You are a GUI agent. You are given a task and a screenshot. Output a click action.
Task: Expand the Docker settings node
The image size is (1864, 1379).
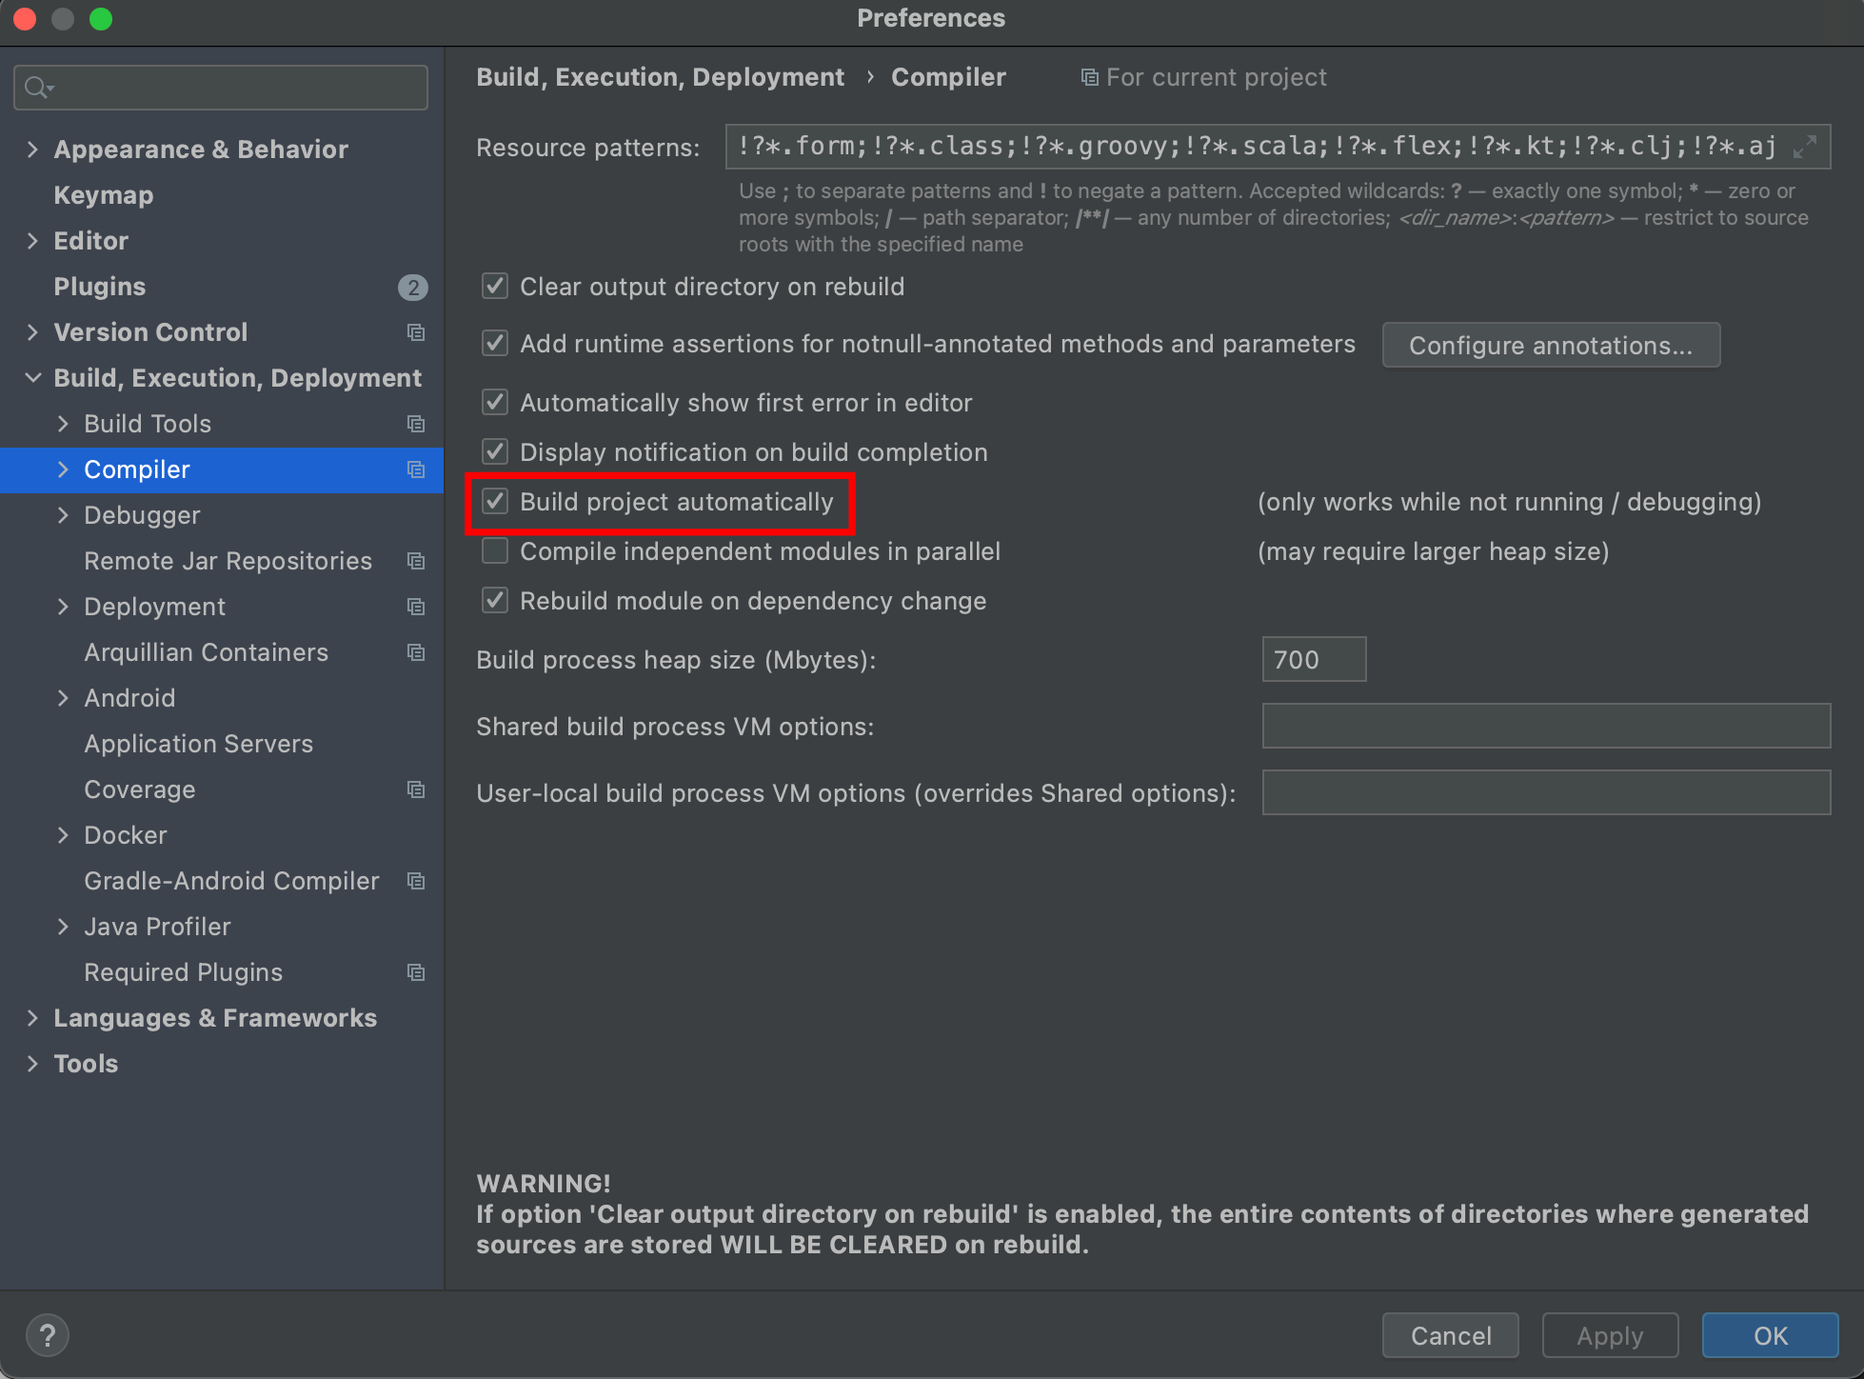pyautogui.click(x=64, y=835)
